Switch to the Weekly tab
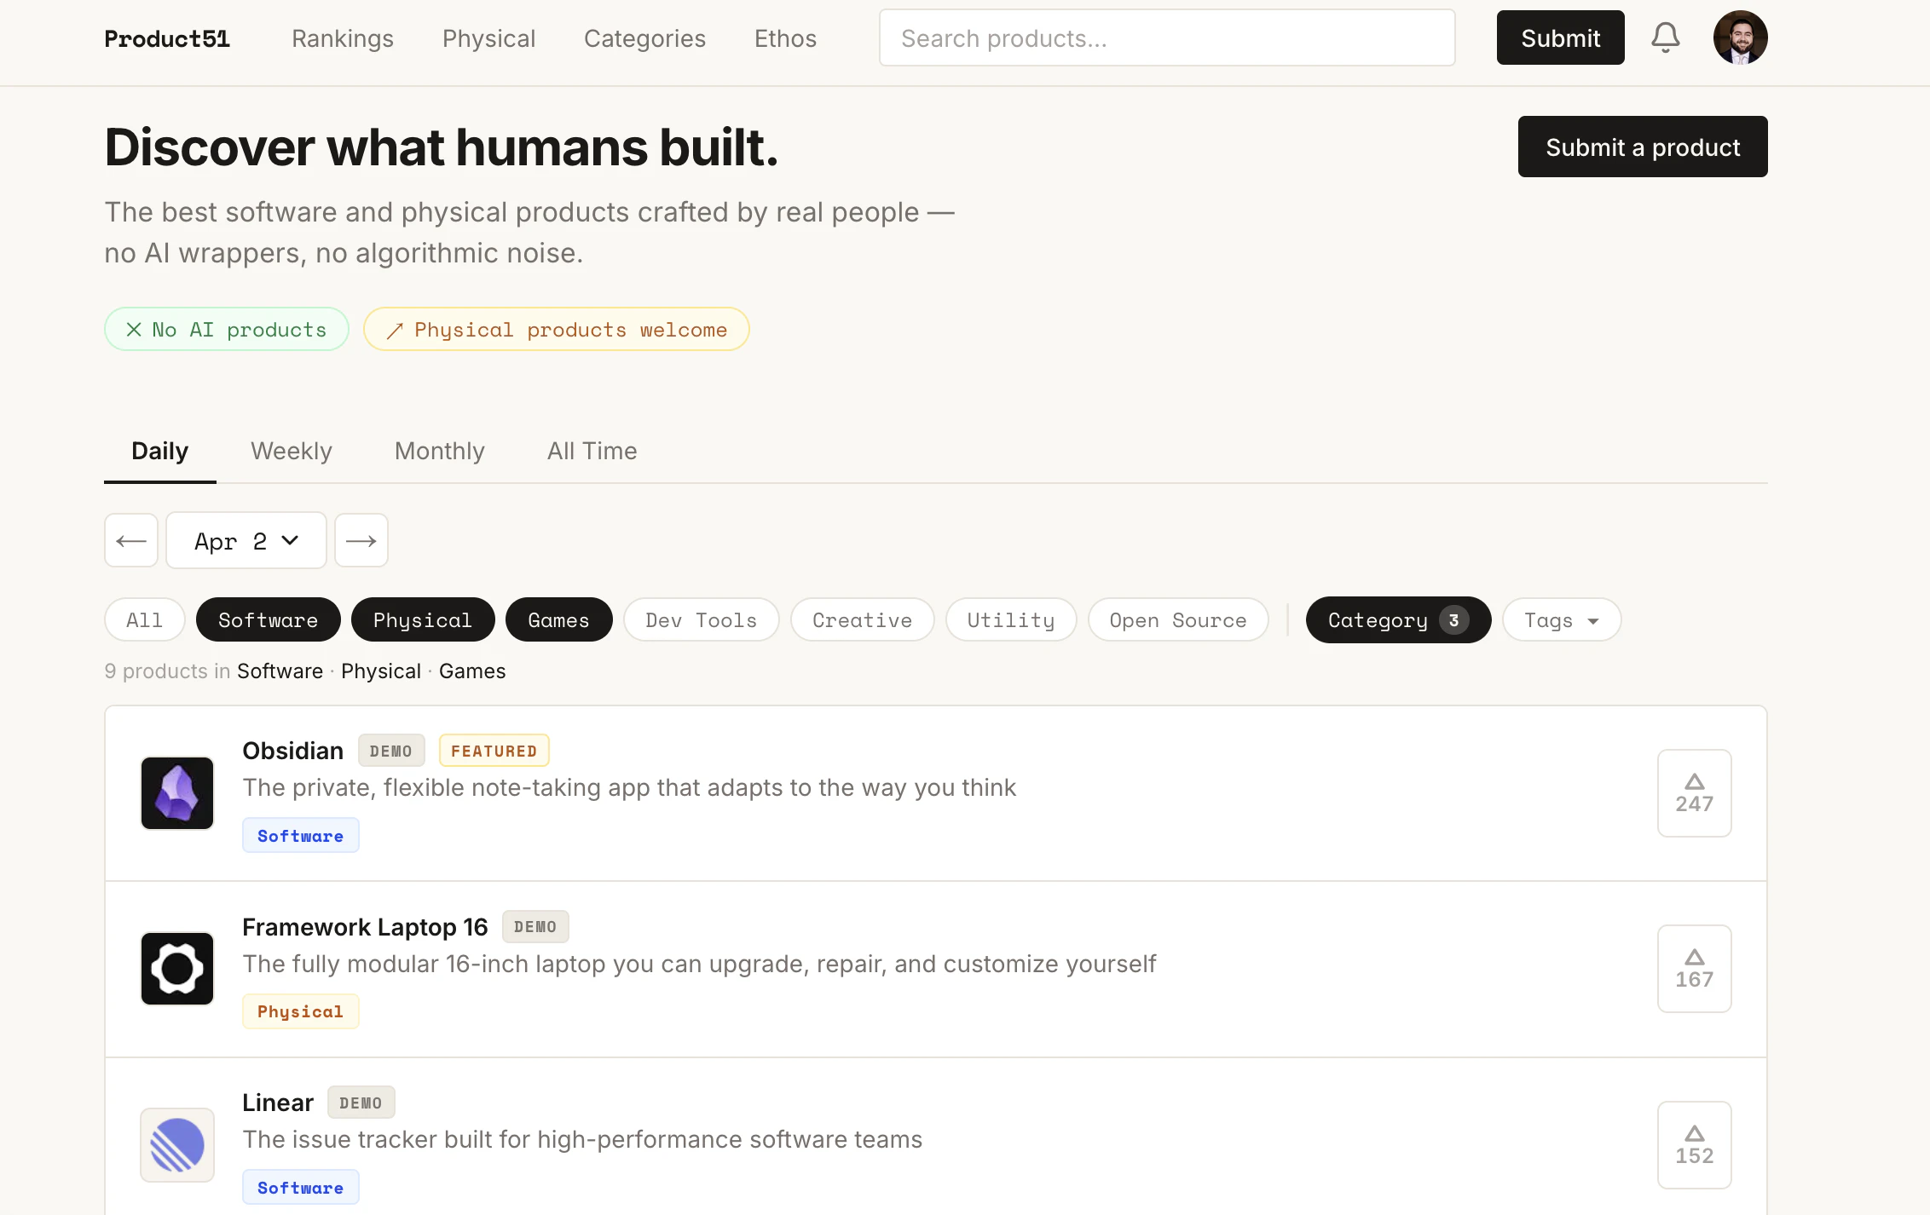Viewport: 1930px width, 1215px height. (291, 451)
